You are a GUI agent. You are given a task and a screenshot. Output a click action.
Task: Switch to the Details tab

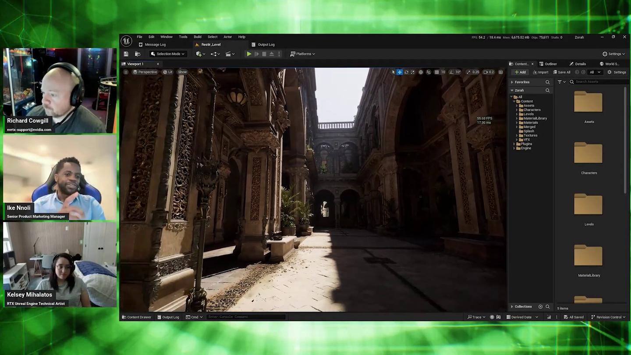(x=578, y=64)
